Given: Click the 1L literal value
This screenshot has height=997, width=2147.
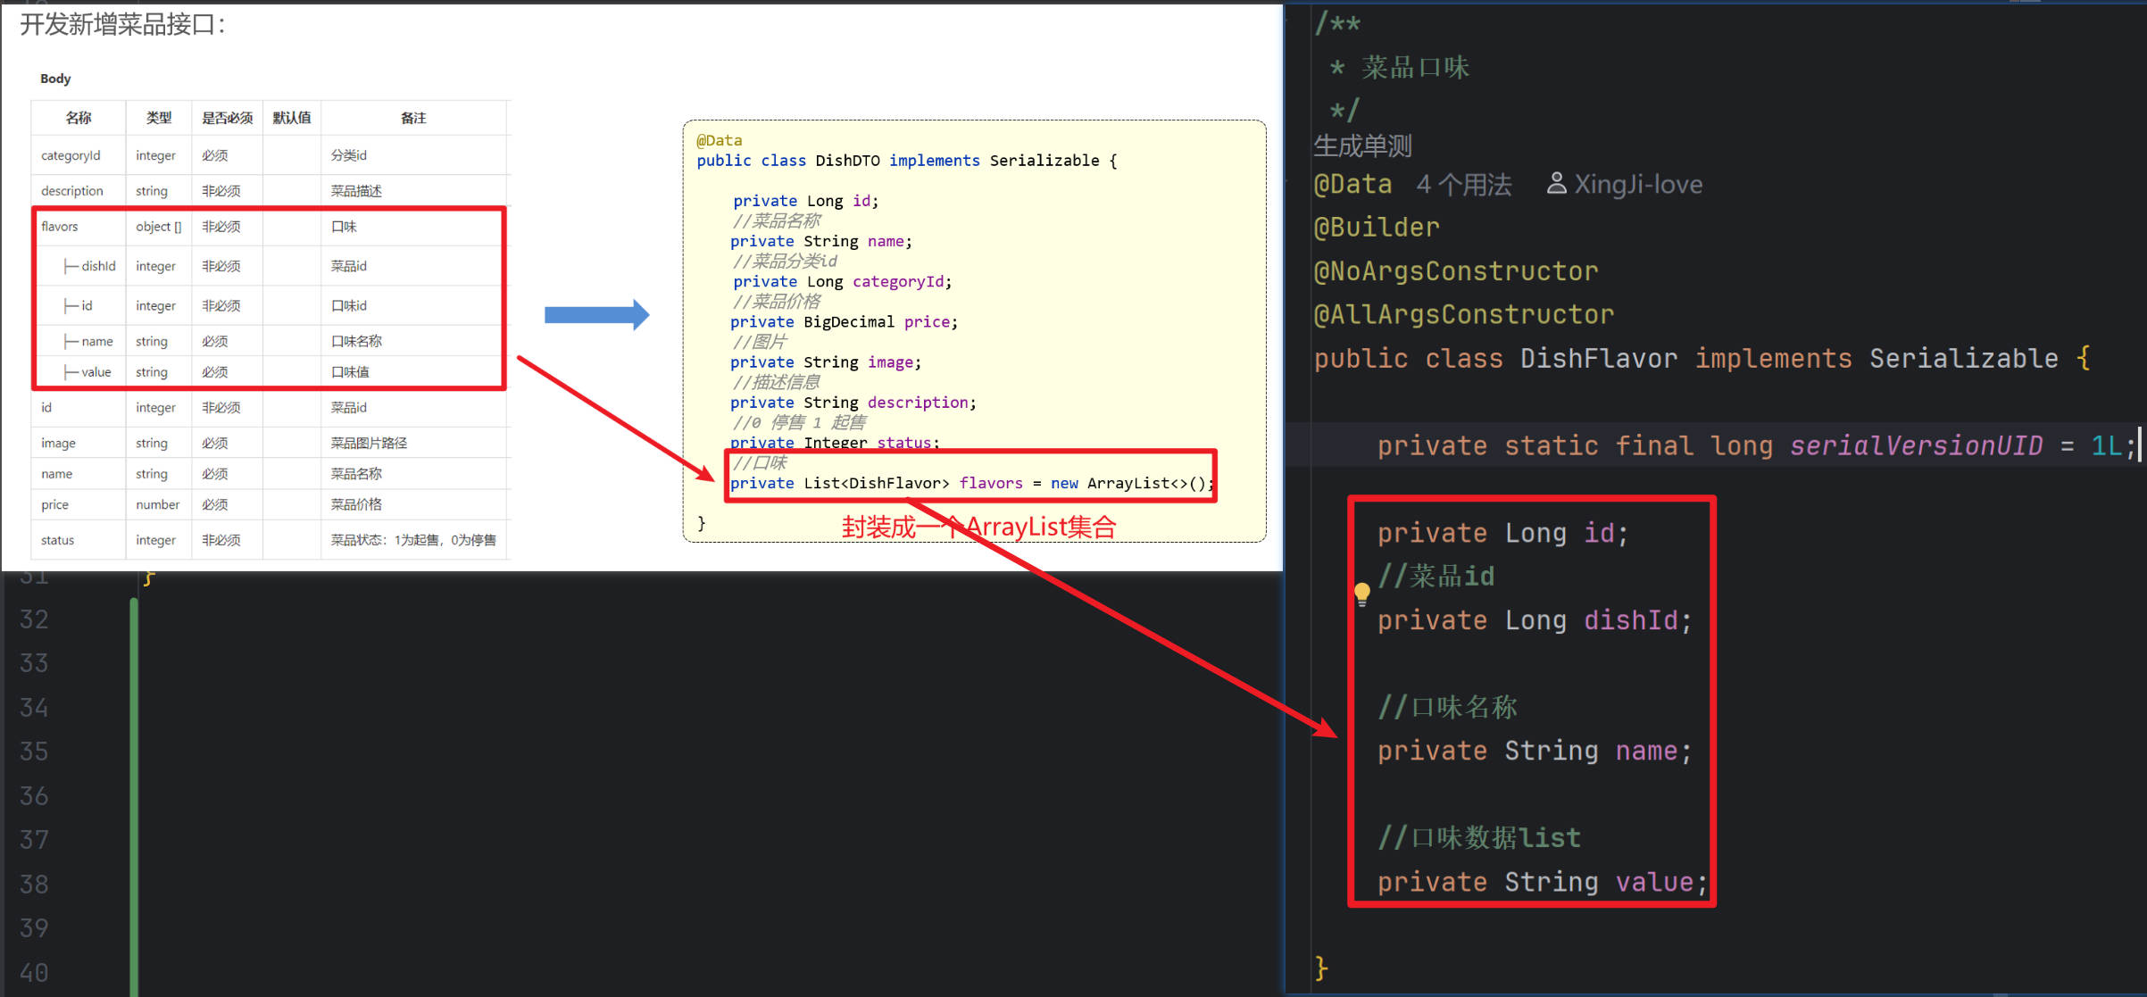Looking at the screenshot, I should [2107, 445].
